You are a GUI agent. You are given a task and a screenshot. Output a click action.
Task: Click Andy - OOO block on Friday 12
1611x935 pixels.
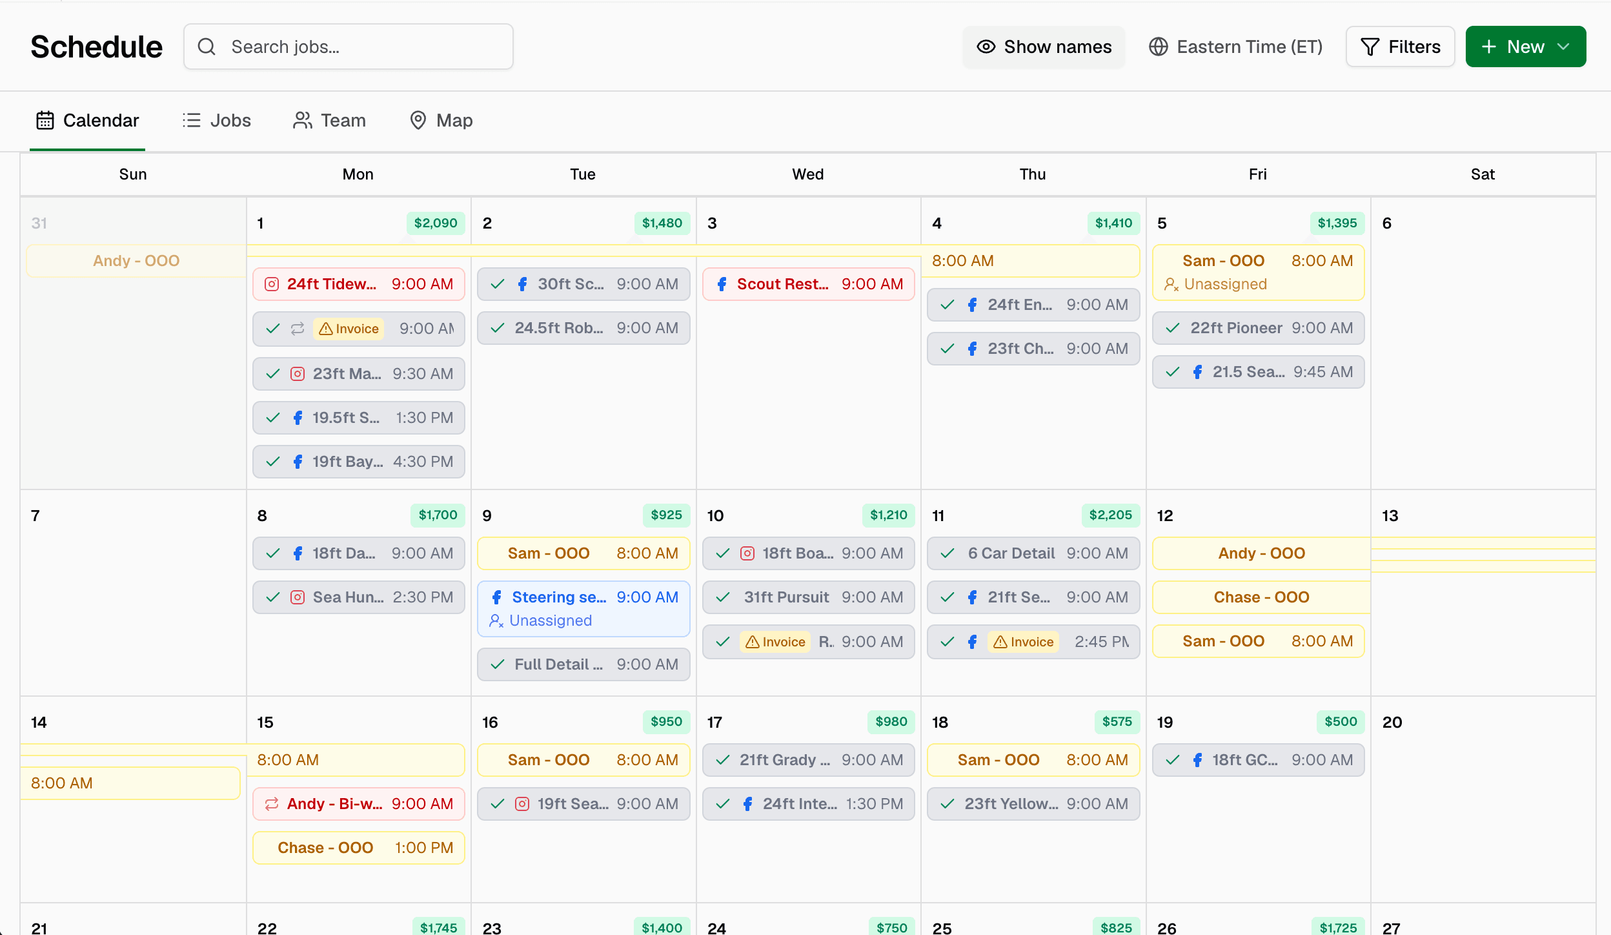pos(1262,553)
